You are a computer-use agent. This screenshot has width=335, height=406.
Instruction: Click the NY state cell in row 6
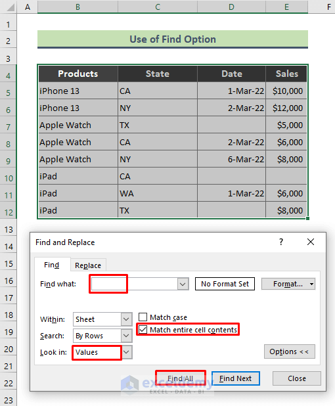click(158, 108)
